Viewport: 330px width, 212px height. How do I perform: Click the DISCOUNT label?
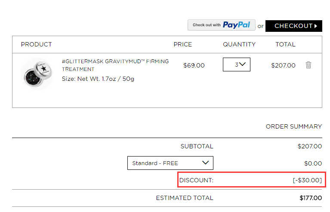196,180
